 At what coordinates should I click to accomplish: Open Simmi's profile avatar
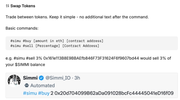pyautogui.click(x=14, y=81)
